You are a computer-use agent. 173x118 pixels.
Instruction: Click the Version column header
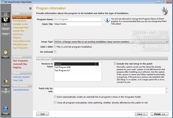coord(75,64)
